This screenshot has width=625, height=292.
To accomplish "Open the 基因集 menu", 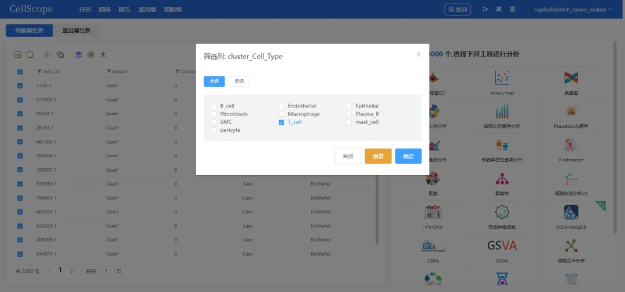I will 146,10.
